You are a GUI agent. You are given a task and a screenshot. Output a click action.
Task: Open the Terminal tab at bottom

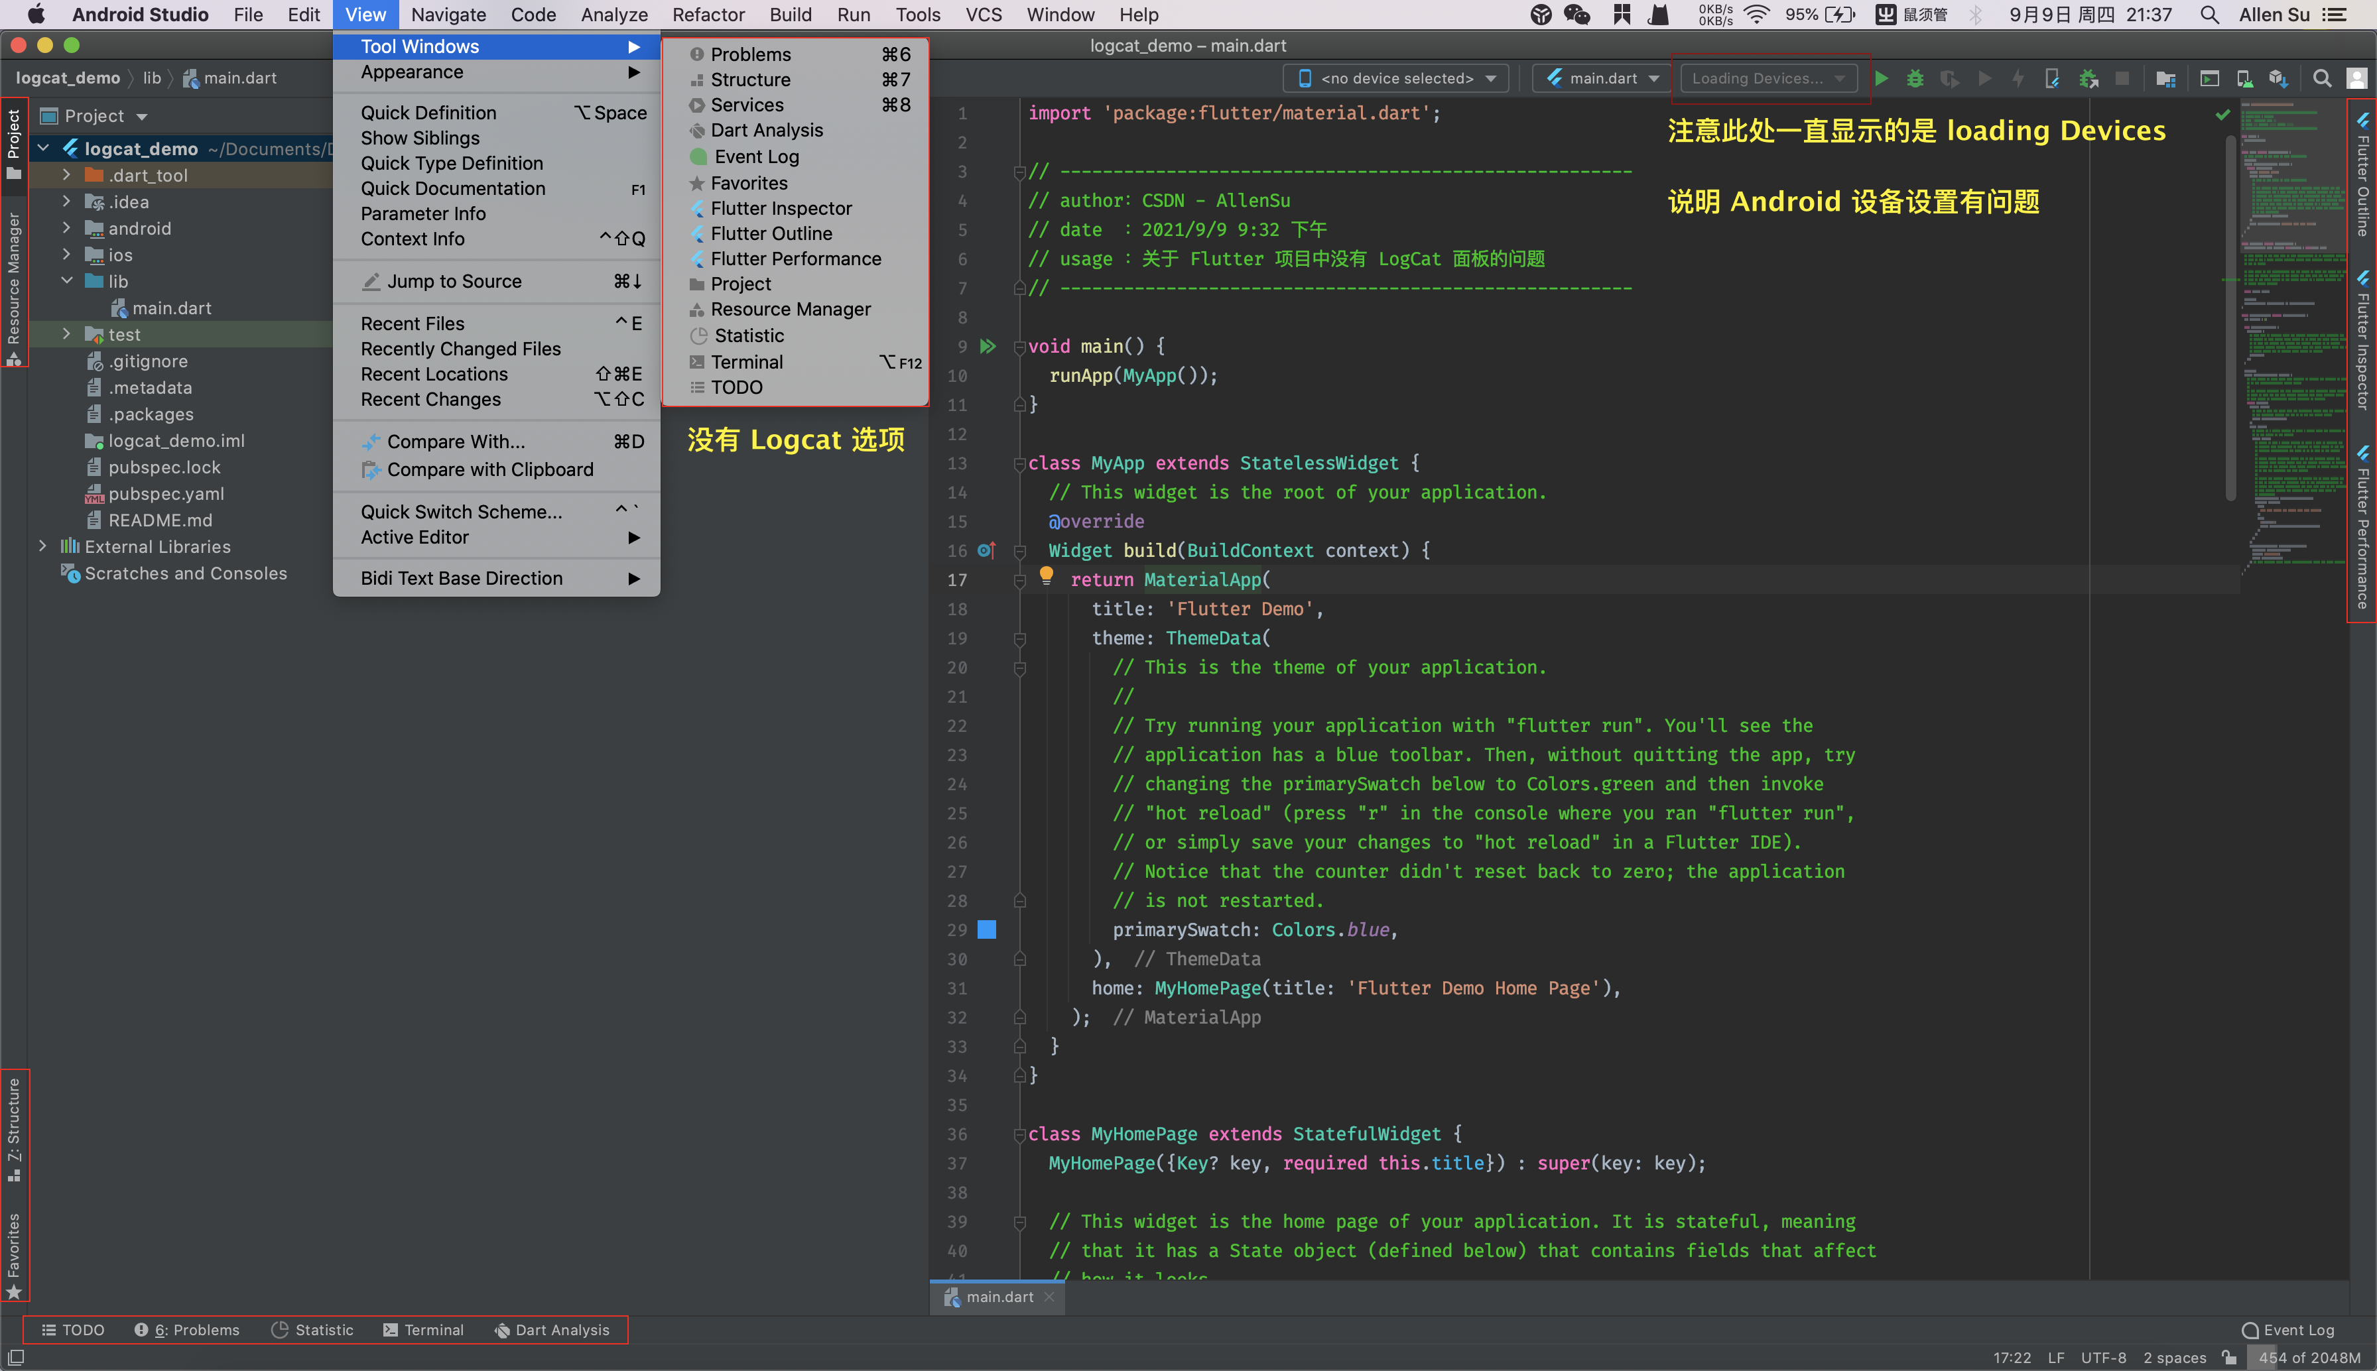[424, 1330]
